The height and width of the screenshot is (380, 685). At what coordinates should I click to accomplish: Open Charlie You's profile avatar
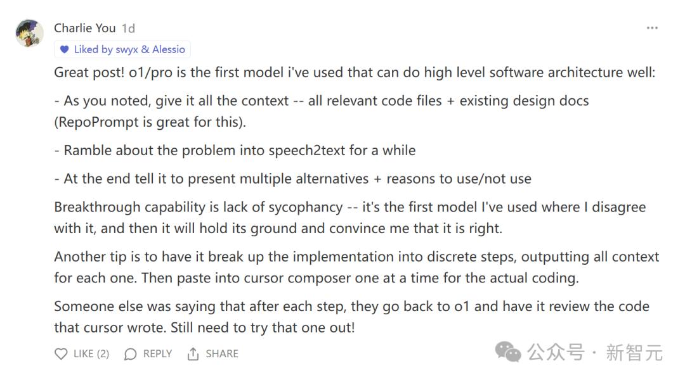click(29, 32)
